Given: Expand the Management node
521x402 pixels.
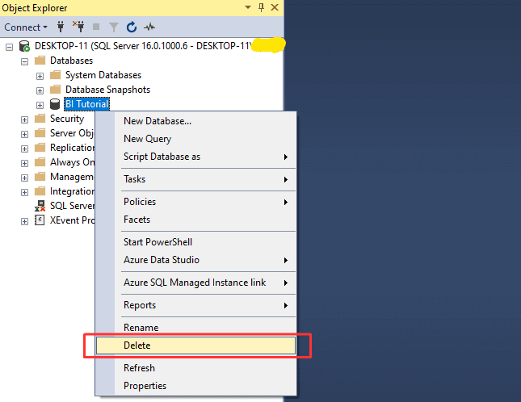Looking at the screenshot, I should [24, 178].
